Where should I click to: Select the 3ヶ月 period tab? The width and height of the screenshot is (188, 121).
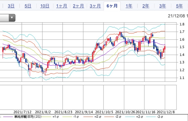pos(95,6)
